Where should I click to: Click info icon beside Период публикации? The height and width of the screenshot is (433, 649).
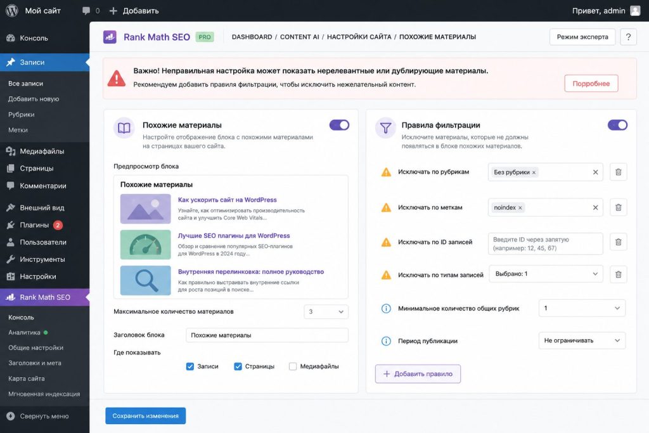[x=386, y=341]
